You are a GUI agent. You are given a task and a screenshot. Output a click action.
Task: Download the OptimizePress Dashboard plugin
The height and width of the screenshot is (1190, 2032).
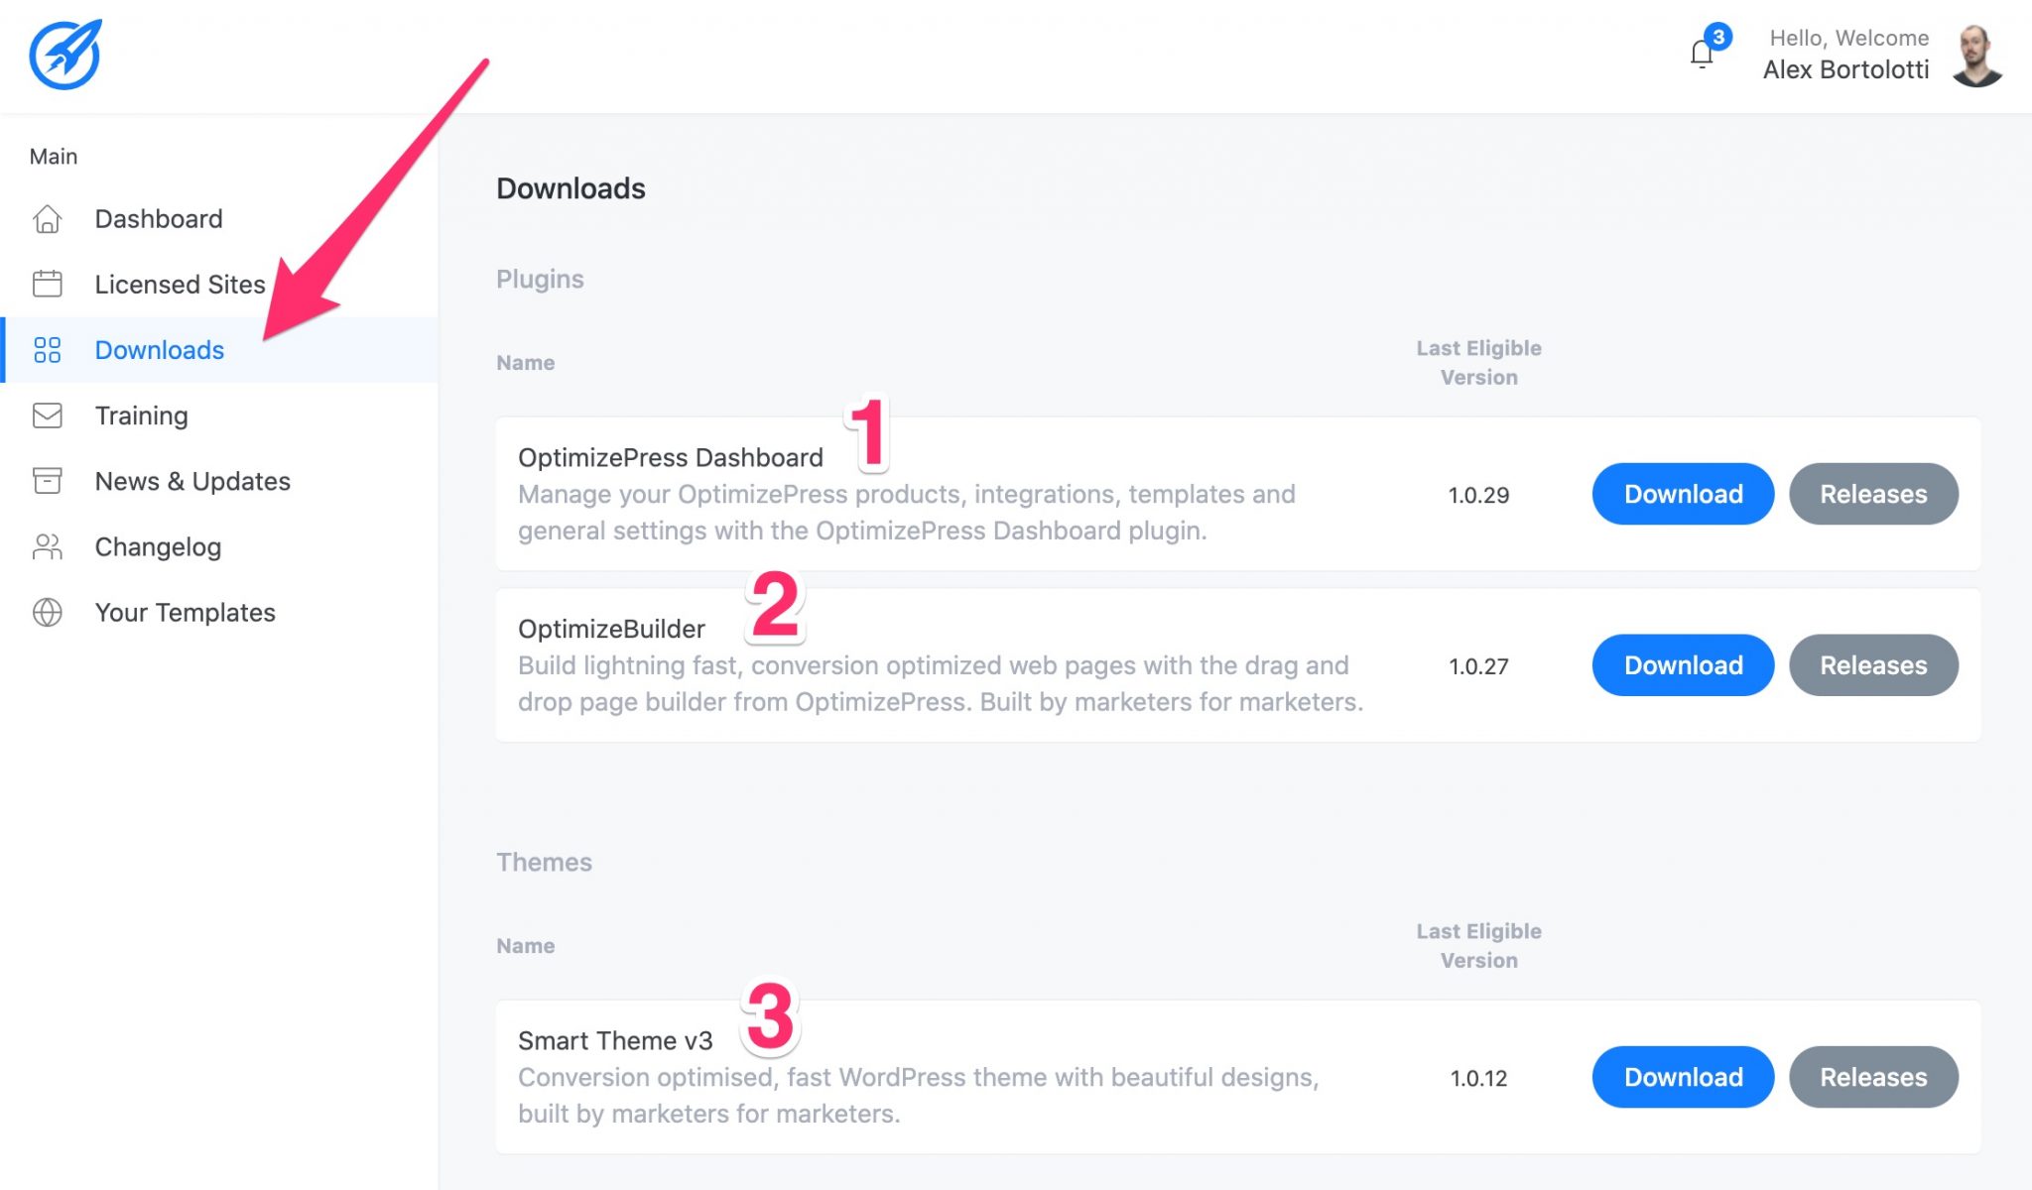1683,494
